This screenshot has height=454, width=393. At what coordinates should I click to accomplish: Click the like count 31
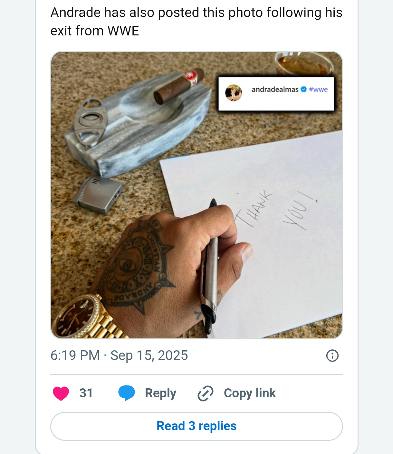pyautogui.click(x=86, y=393)
